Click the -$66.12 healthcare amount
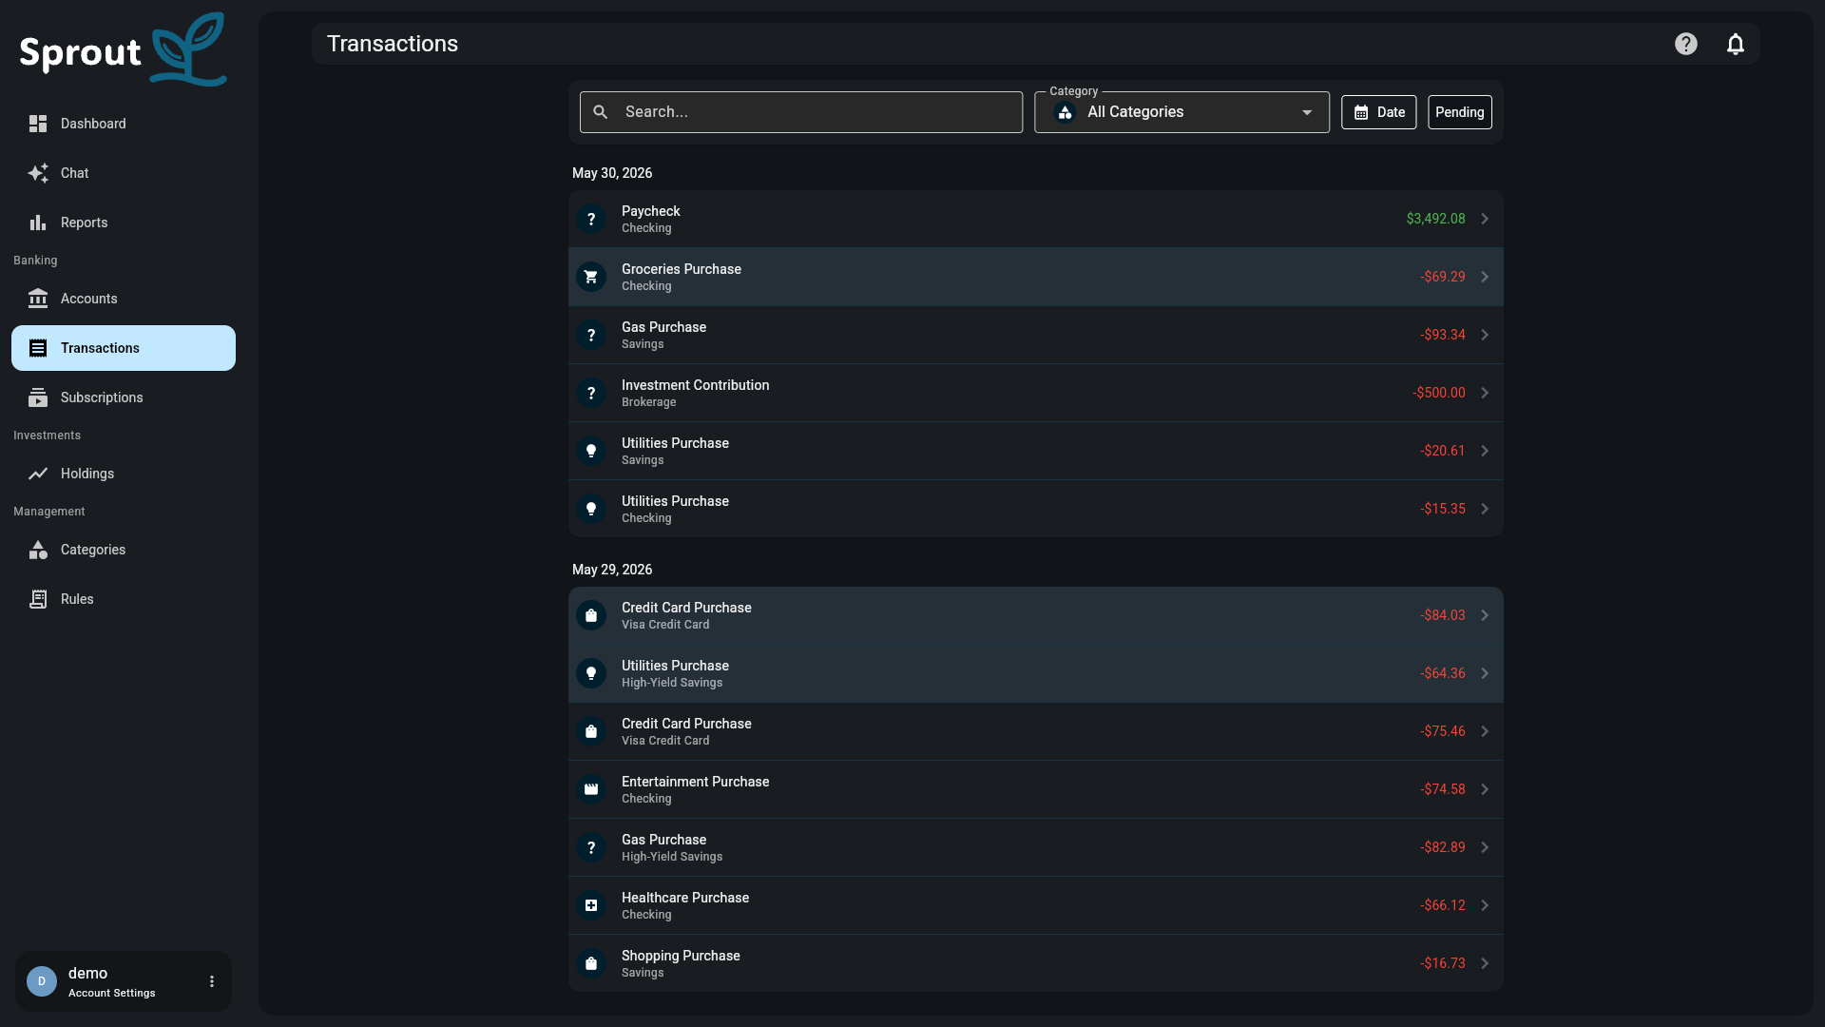The image size is (1825, 1027). 1443,905
